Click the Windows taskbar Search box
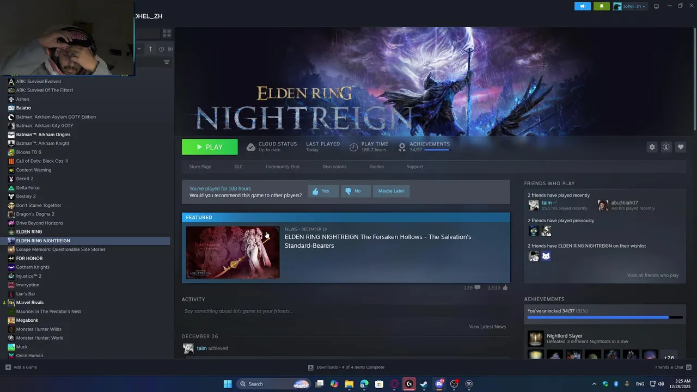This screenshot has width=697, height=392. (x=274, y=384)
